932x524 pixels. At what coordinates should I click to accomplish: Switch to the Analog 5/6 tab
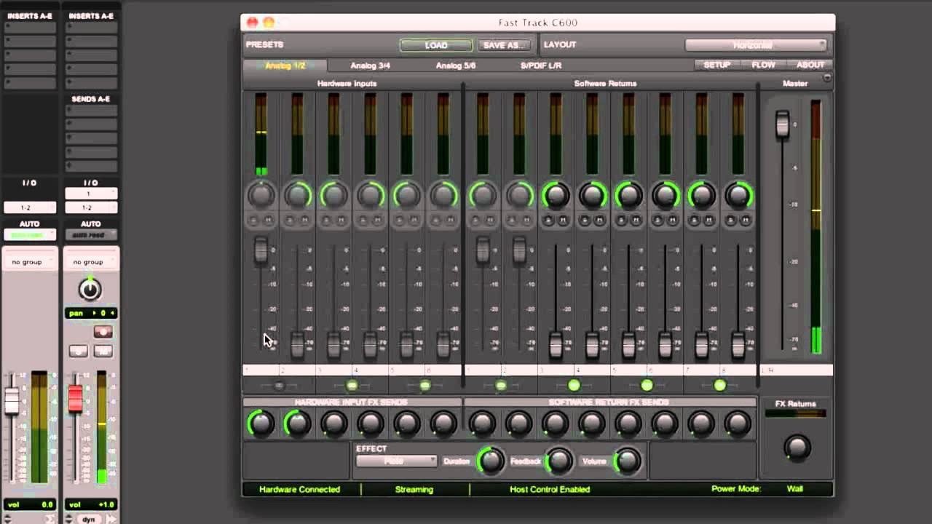[455, 65]
